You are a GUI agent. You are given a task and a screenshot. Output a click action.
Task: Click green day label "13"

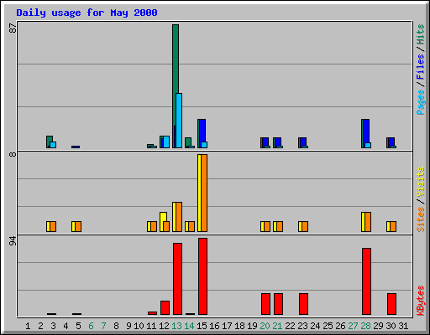coord(176,326)
